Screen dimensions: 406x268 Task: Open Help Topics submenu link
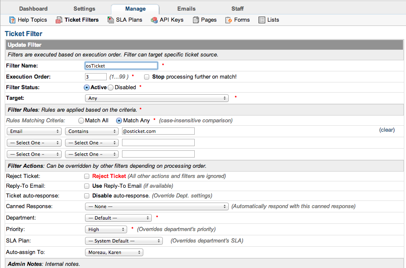coord(32,20)
